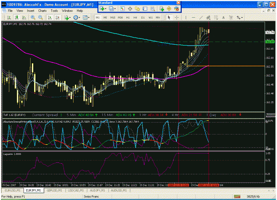Open the Indicators list dropdown

pyautogui.click(x=67, y=17)
